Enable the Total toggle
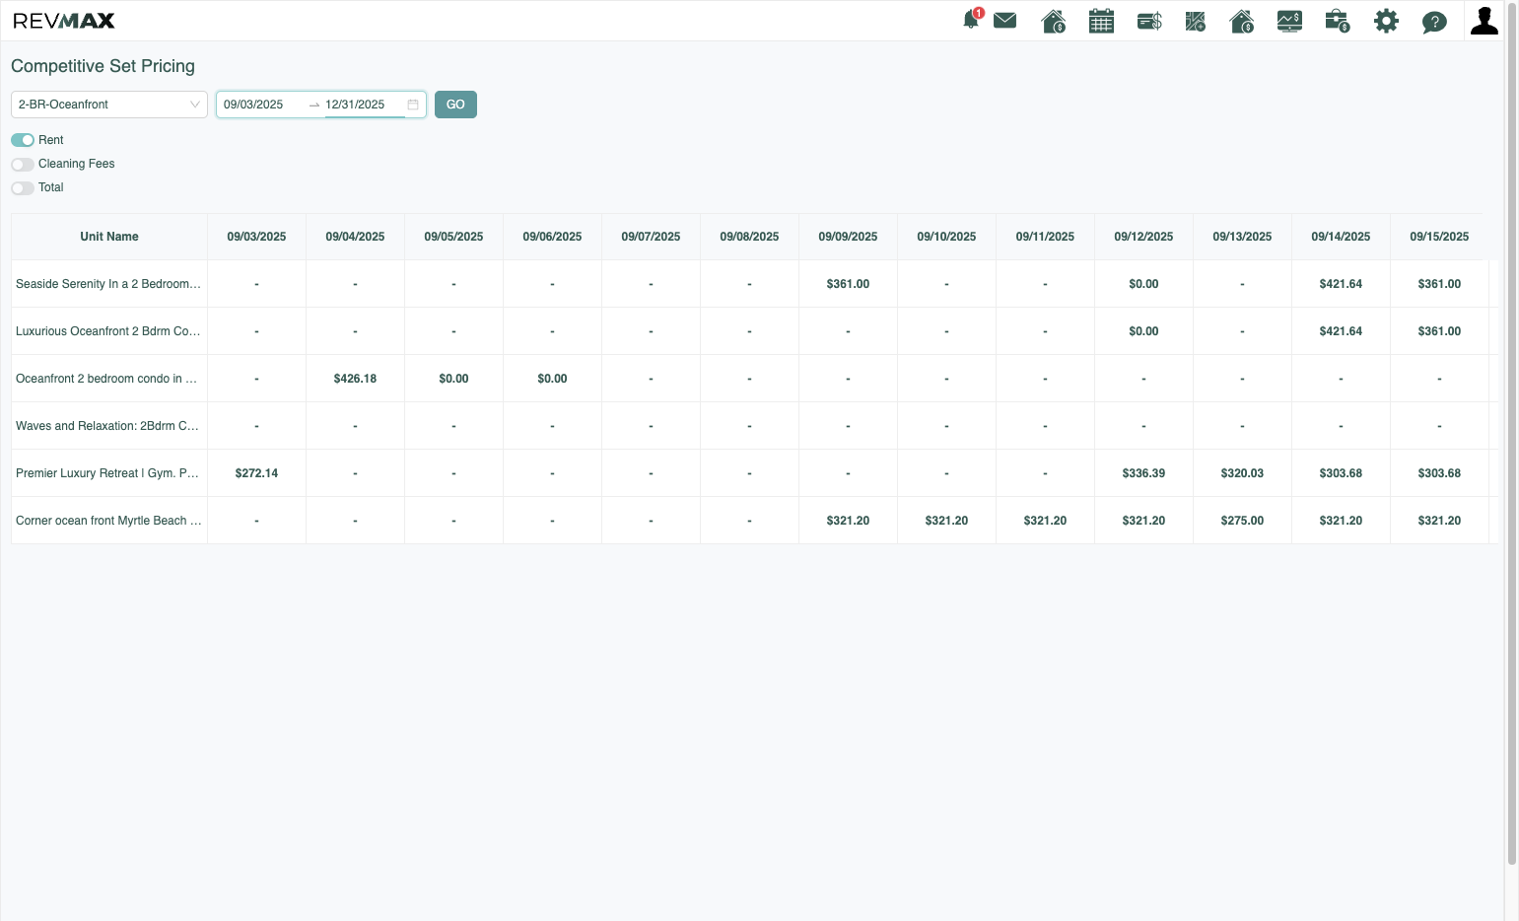This screenshot has width=1519, height=921. pyautogui.click(x=23, y=187)
